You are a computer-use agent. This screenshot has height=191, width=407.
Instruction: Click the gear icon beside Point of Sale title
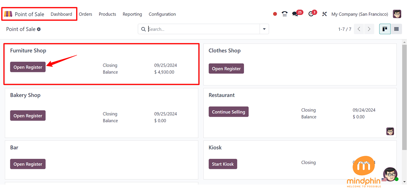[39, 29]
